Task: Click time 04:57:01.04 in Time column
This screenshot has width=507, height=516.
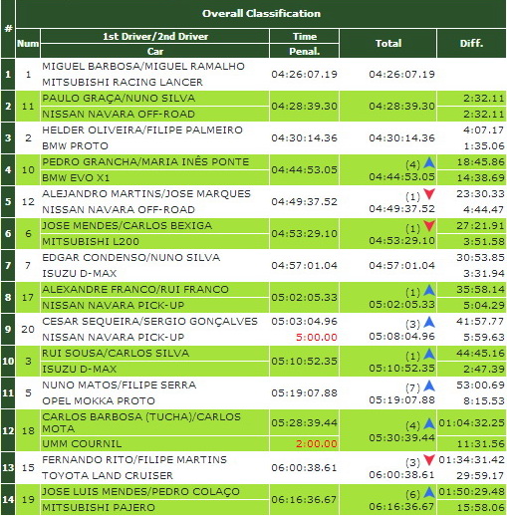Action: (304, 265)
